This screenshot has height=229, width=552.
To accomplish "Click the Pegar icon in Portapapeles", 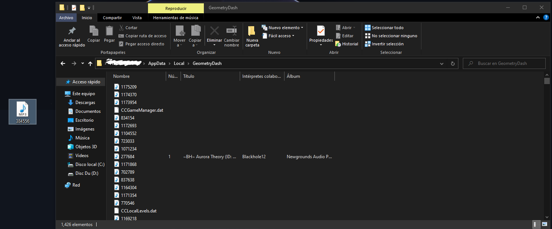I will click(109, 31).
